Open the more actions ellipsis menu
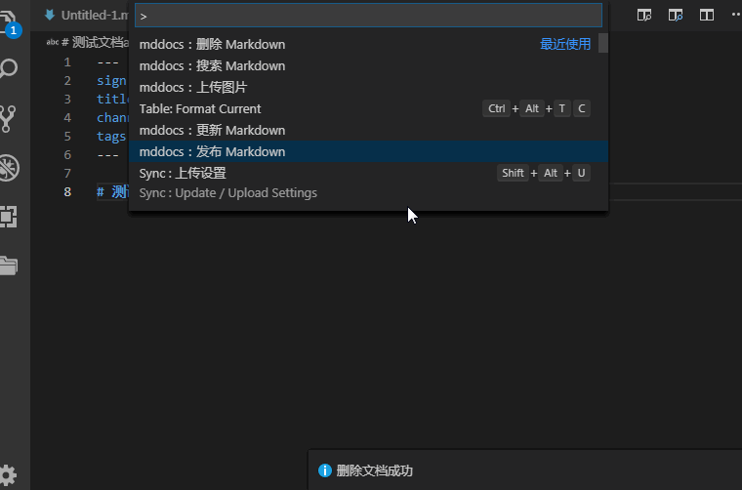Screen dimensions: 742x490 pyautogui.click(x=736, y=16)
